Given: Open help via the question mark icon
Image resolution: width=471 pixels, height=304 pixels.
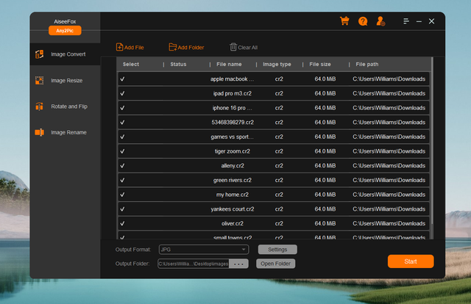Looking at the screenshot, I should click(x=363, y=21).
